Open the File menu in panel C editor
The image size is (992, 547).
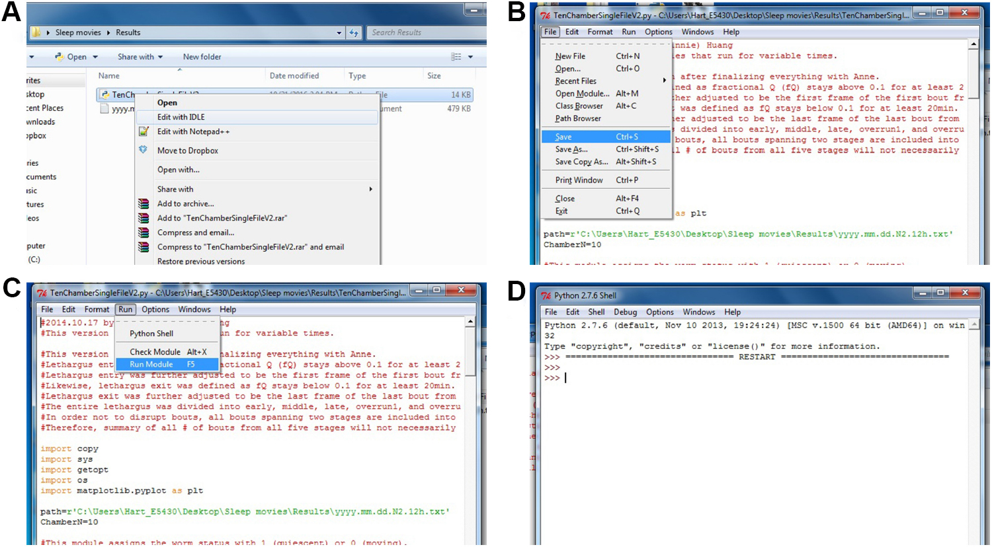(x=48, y=309)
